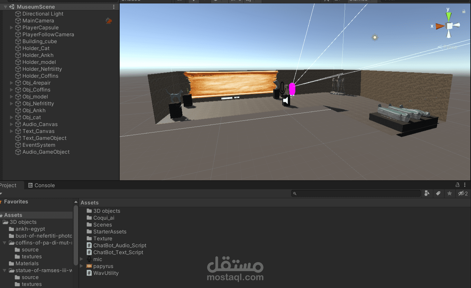This screenshot has height=288, width=471.
Task: Toggle the Scene view gizmo rotation lock
Action: (464, 11)
